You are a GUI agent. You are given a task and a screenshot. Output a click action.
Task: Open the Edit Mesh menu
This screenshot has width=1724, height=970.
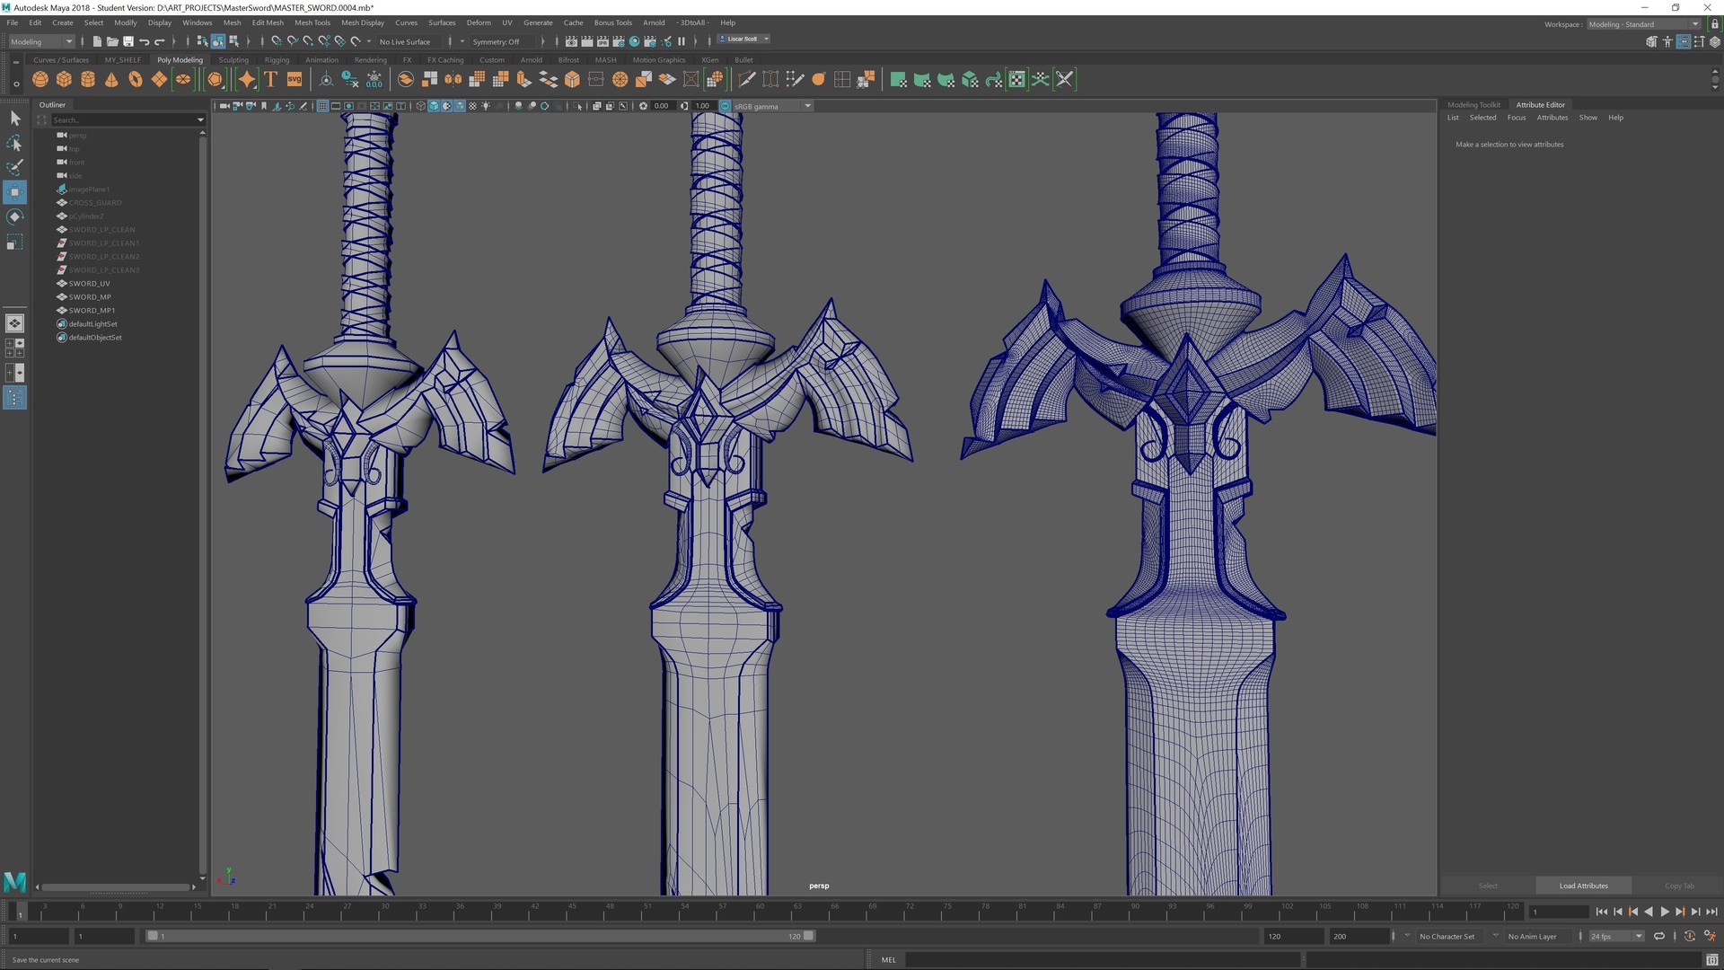(268, 22)
